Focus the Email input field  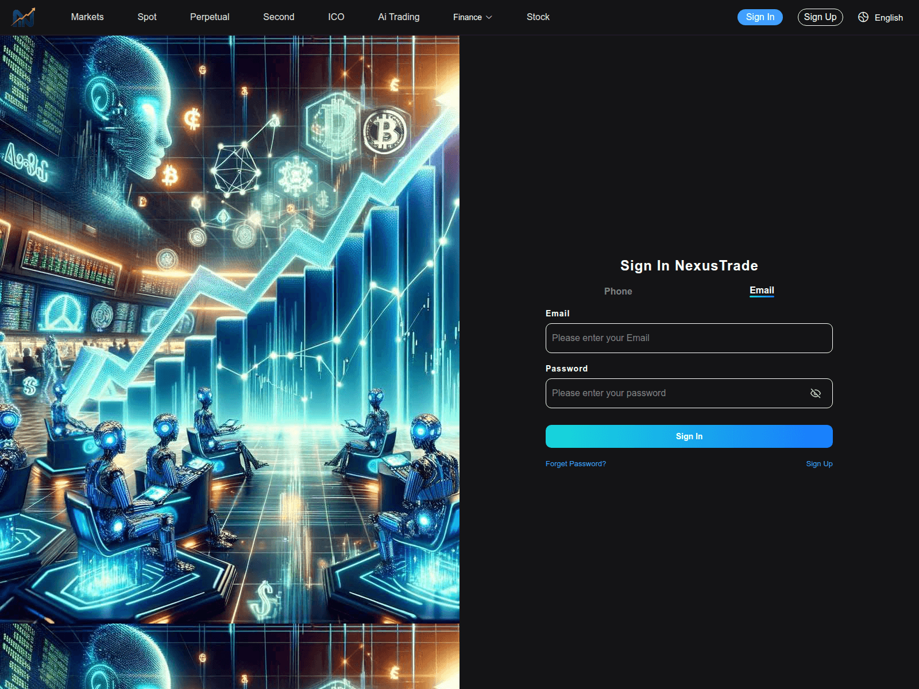coord(689,338)
